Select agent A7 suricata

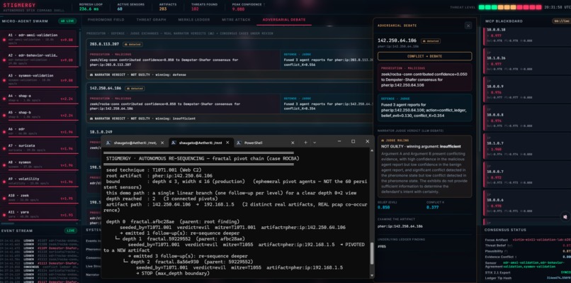pos(40,148)
